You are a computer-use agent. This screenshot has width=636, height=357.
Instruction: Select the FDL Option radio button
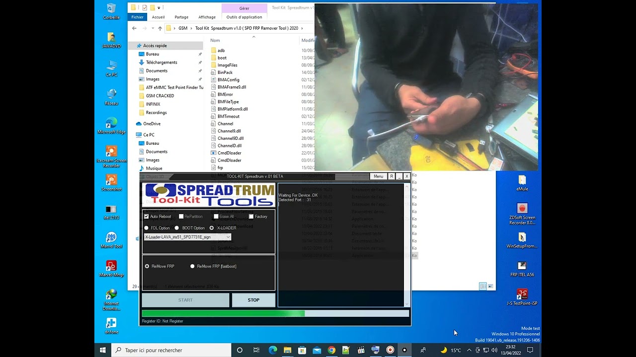pos(146,228)
